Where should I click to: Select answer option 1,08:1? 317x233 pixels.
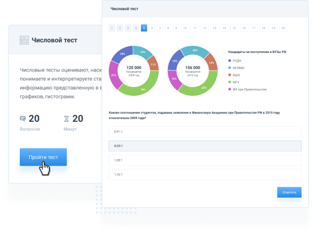[x=205, y=160]
